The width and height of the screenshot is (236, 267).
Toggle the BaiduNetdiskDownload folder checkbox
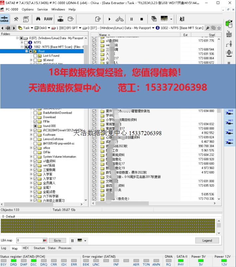(x=35, y=113)
